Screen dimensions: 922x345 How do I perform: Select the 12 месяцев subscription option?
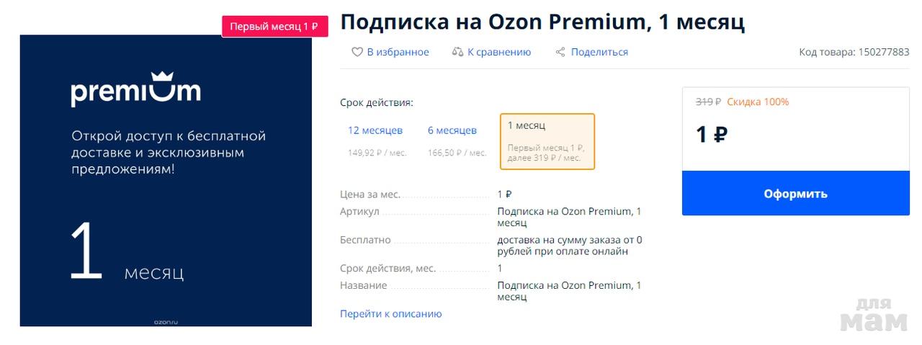[375, 130]
